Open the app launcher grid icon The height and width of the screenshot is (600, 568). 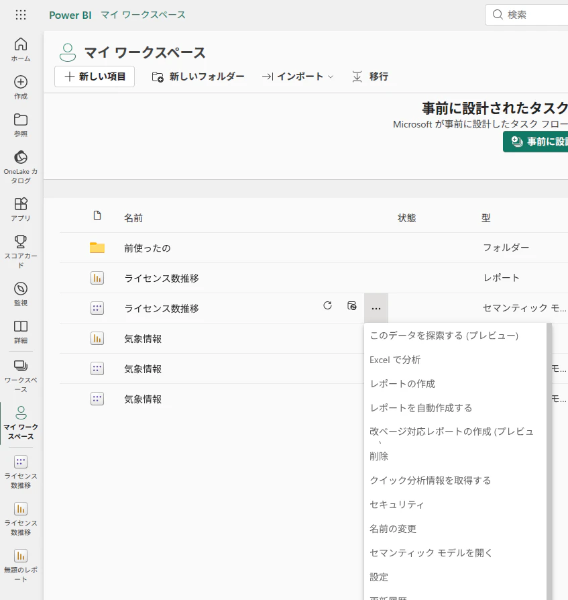point(21,15)
